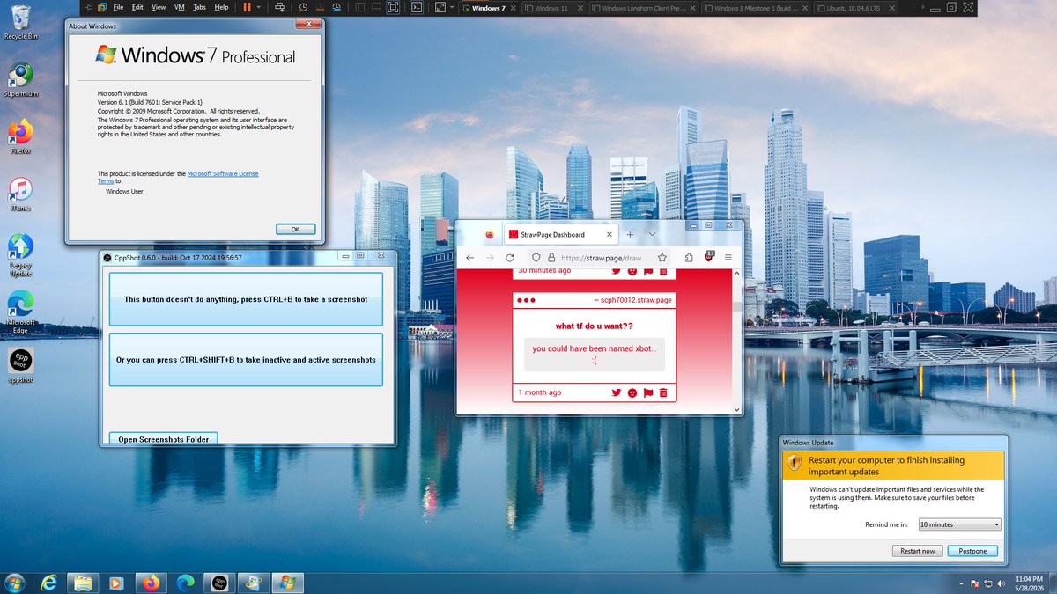
Task: Click Open Screenshots Folder in CppShot
Action: [164, 438]
